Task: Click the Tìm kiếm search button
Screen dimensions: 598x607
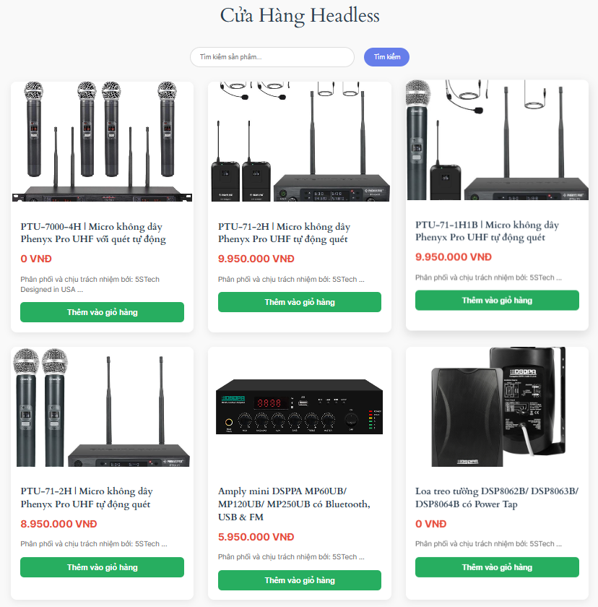Action: pyautogui.click(x=386, y=57)
